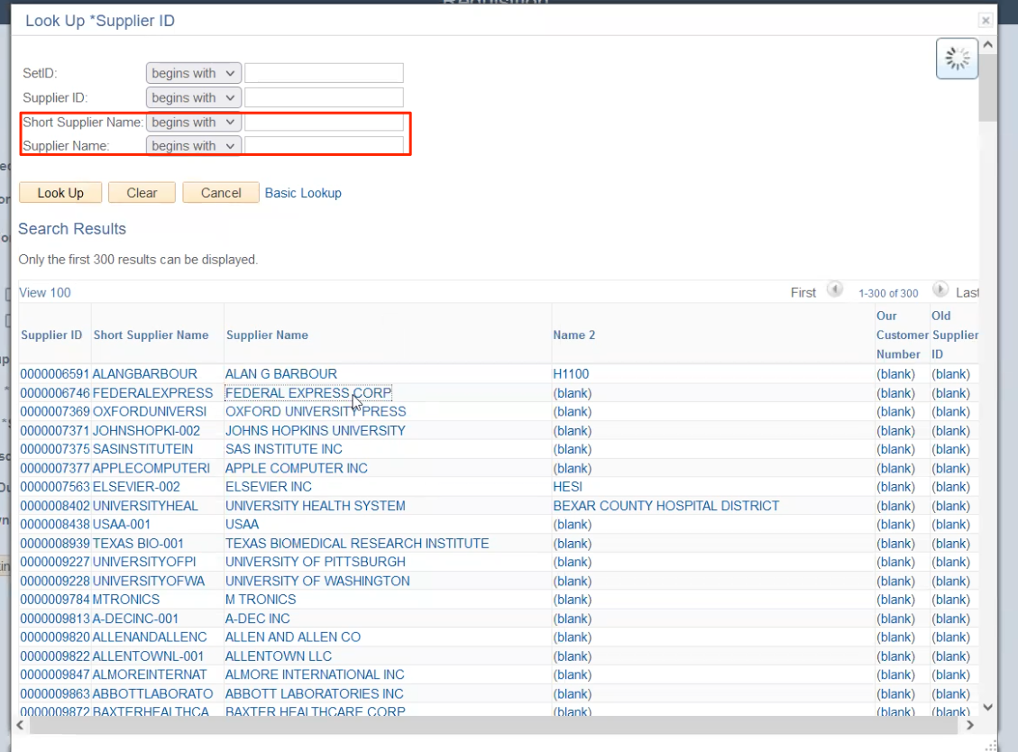The height and width of the screenshot is (752, 1018).
Task: Go to the First results page
Action: pyautogui.click(x=803, y=293)
